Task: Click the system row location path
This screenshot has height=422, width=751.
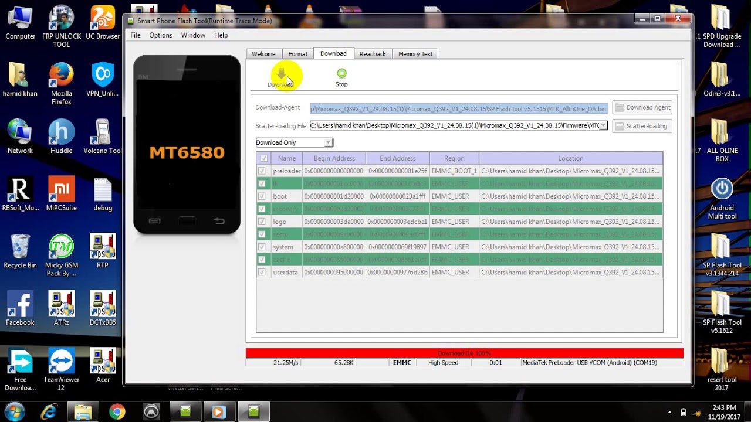Action: [x=570, y=247]
